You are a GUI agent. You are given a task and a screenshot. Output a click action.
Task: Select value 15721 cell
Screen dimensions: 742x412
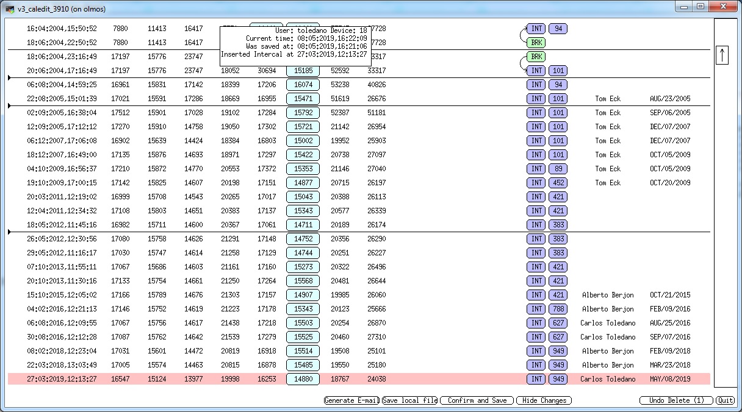pyautogui.click(x=303, y=127)
